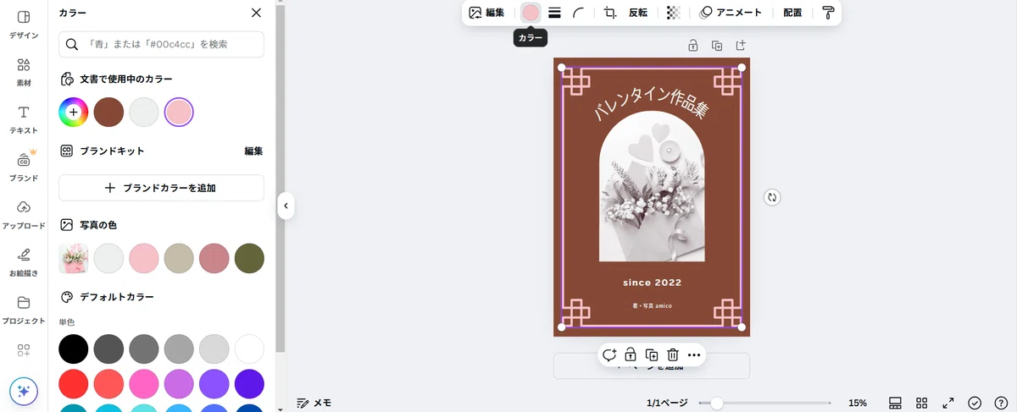This screenshot has width=1017, height=412.
Task: Open the transparency checkerboard icon
Action: (x=674, y=13)
